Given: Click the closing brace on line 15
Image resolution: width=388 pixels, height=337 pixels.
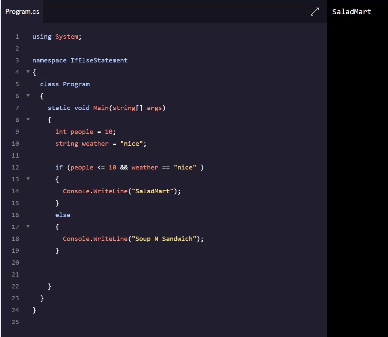Looking at the screenshot, I should tap(57, 203).
